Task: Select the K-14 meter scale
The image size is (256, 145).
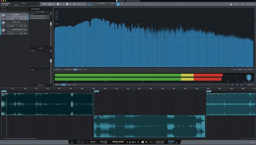Action: (69, 84)
